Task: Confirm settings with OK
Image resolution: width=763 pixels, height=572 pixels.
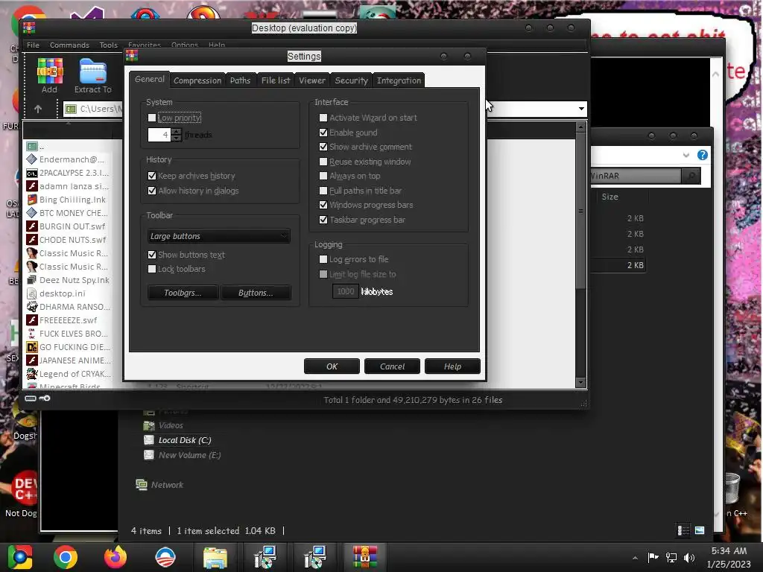Action: [x=332, y=366]
